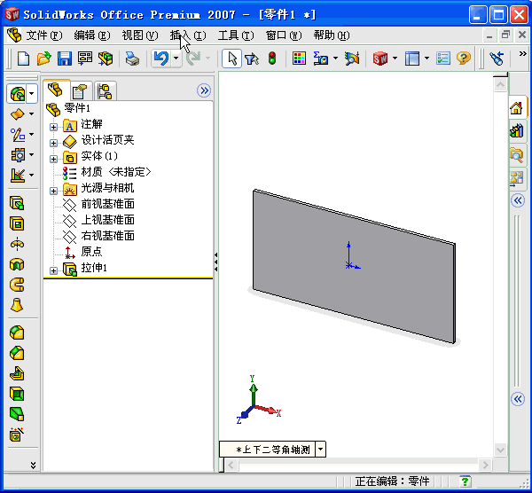The image size is (532, 493).
Task: Open a file with the Open folder icon
Action: click(x=43, y=59)
